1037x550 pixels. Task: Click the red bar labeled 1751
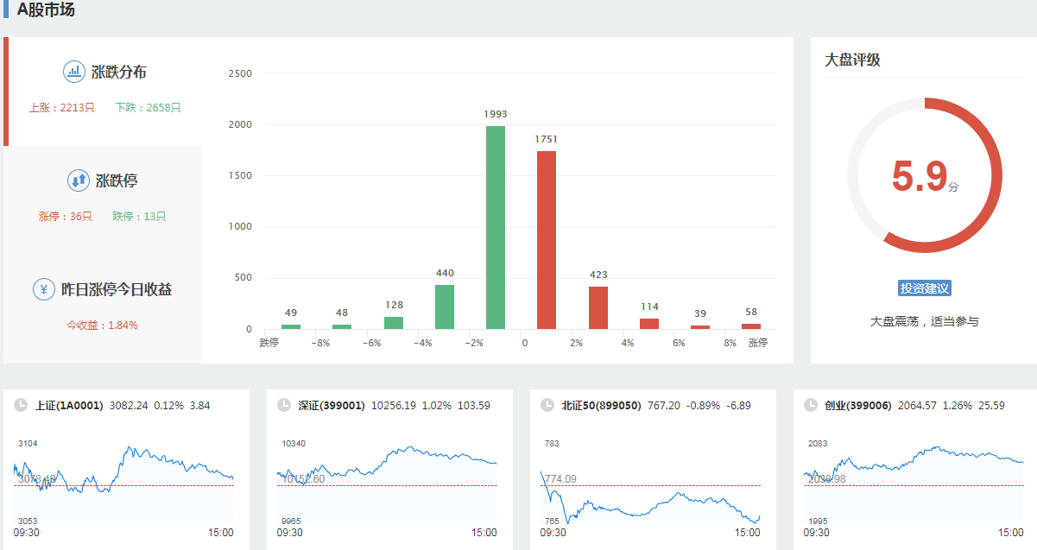click(x=547, y=240)
